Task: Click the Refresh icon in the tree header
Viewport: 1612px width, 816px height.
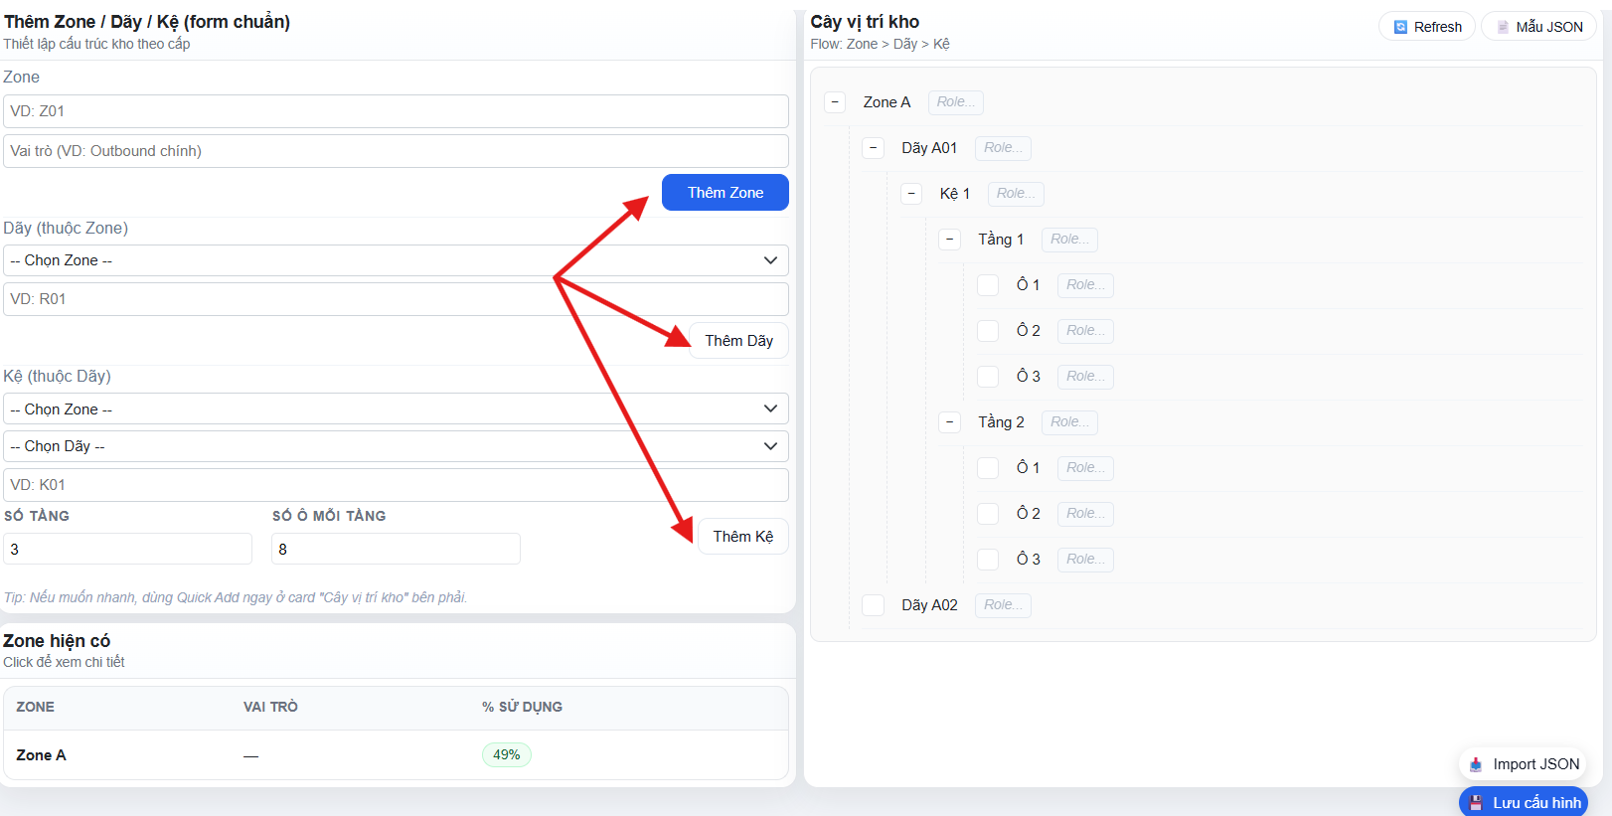Action: 1400,27
